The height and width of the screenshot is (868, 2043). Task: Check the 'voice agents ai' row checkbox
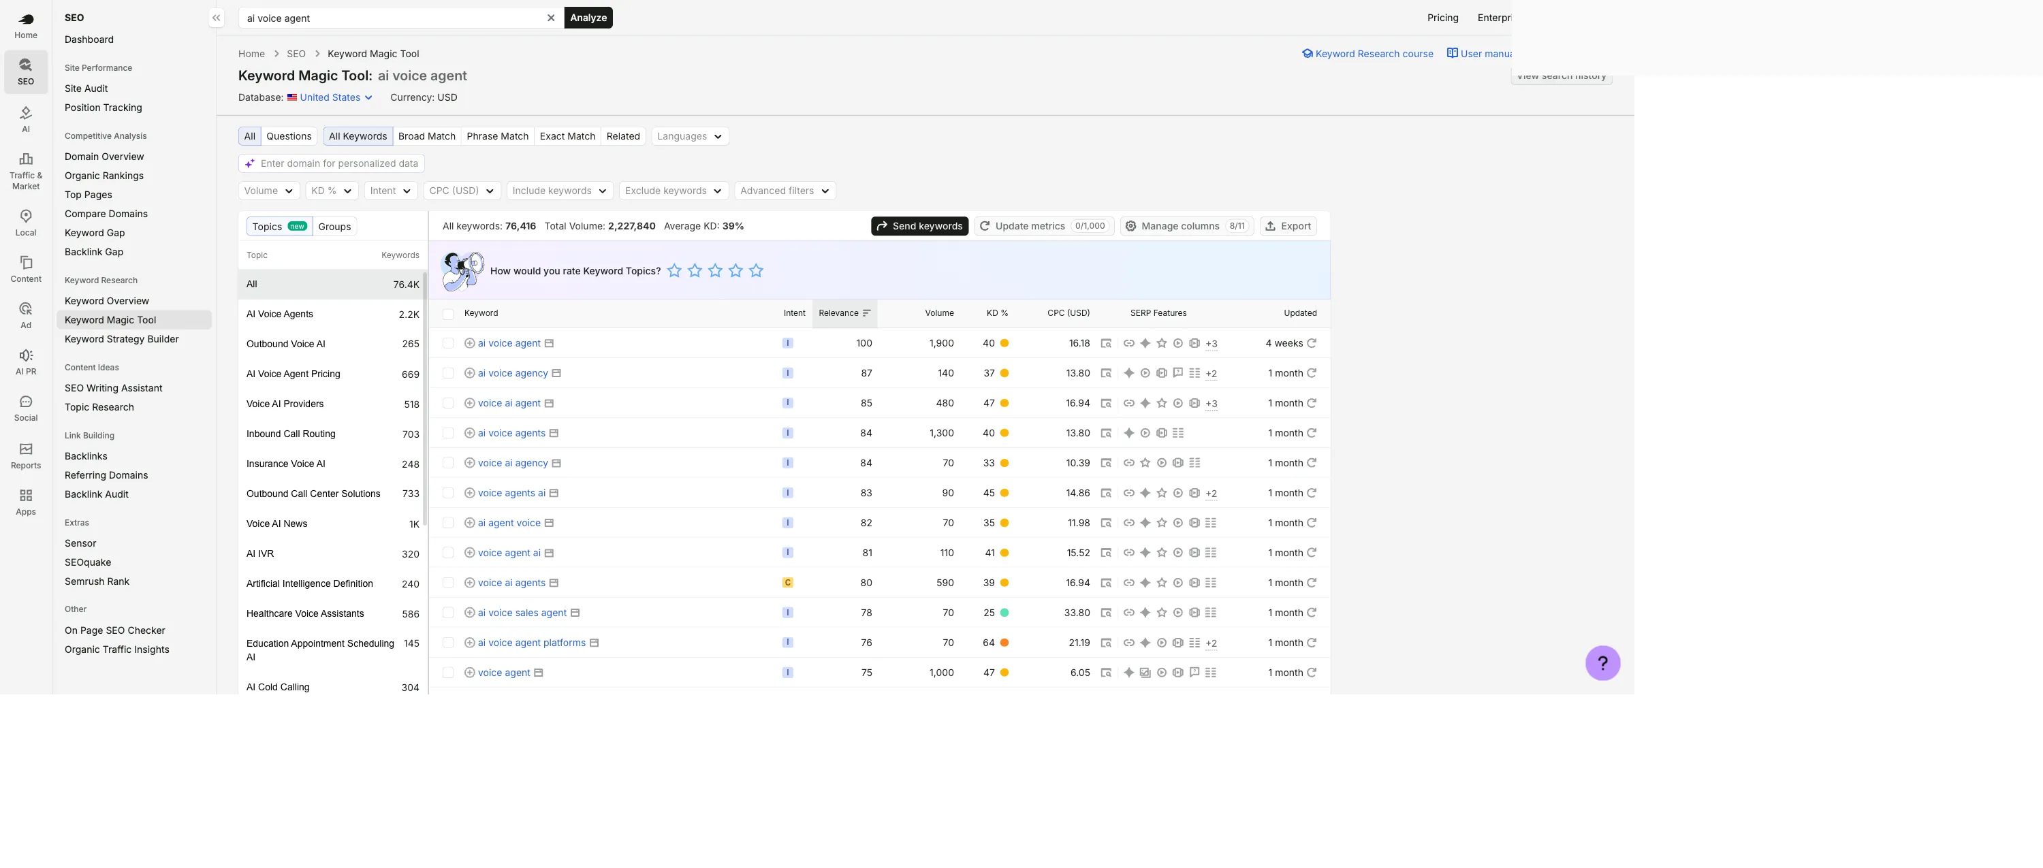click(448, 493)
